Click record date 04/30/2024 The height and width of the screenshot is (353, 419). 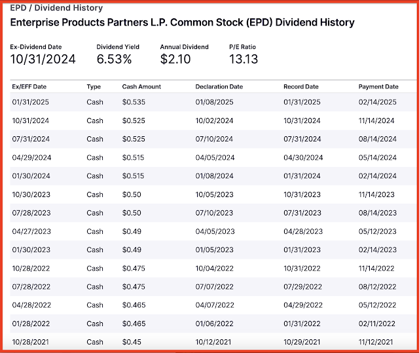[x=303, y=158]
